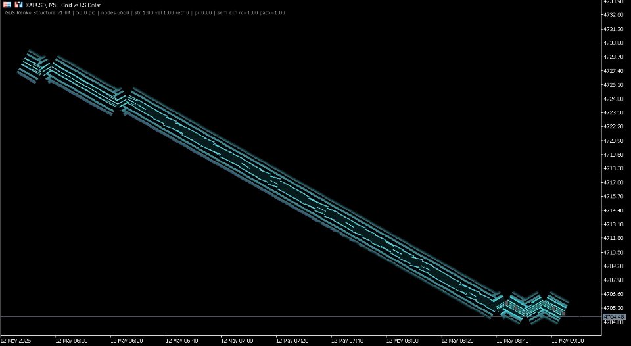Click the 4713.10 price axis label
The height and width of the screenshot is (346, 631).
point(614,224)
